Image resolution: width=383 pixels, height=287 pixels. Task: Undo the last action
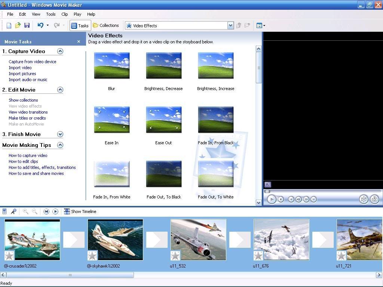pyautogui.click(x=40, y=25)
